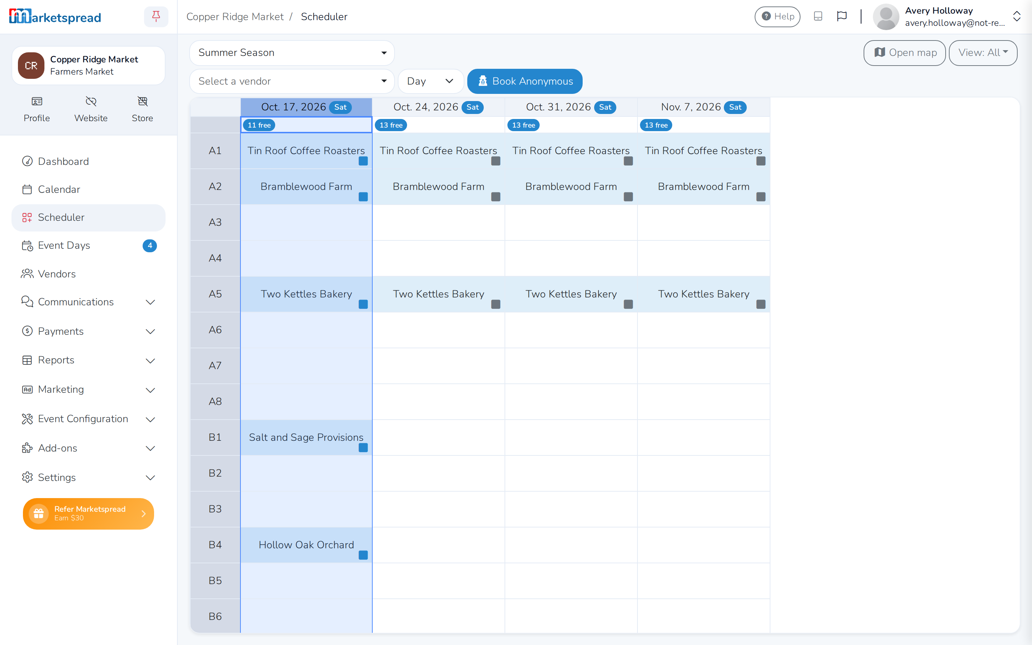Expand the Event Configuration menu

88,419
